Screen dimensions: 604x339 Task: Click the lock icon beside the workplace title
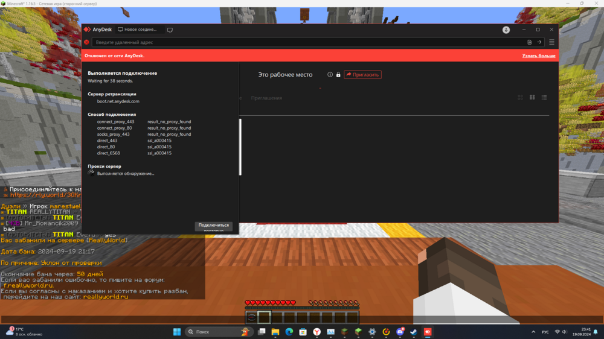(x=338, y=75)
